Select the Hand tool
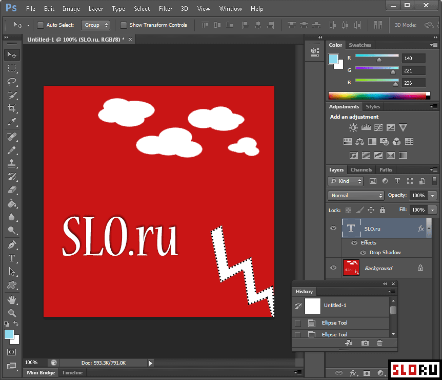The height and width of the screenshot is (380, 442). [x=12, y=299]
